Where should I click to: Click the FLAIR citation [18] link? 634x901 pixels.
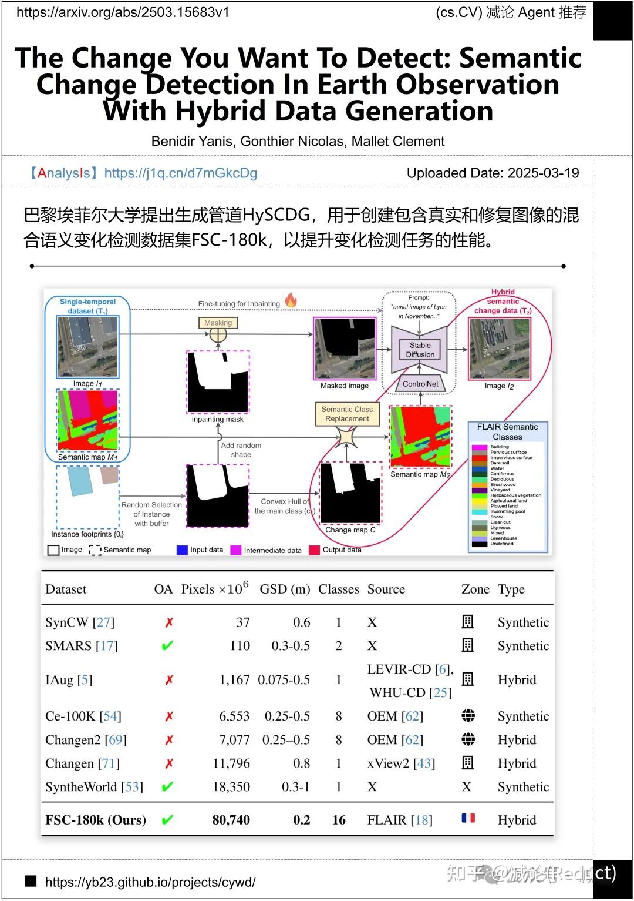(421, 819)
